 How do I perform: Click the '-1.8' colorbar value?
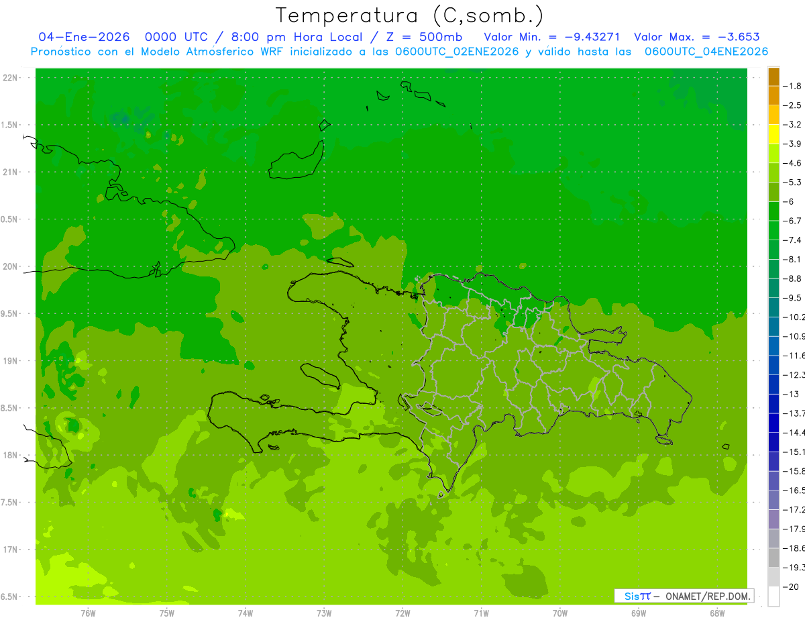tap(792, 86)
